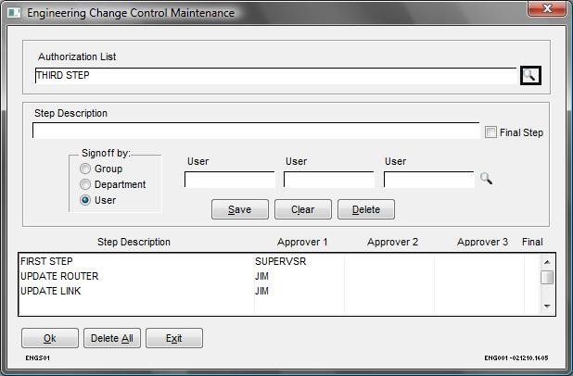This screenshot has width=573, height=376.
Task: Click the Final column header
Action: [x=532, y=242]
